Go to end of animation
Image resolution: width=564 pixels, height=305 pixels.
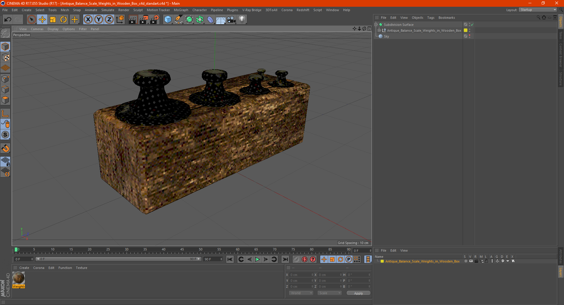tap(285, 259)
